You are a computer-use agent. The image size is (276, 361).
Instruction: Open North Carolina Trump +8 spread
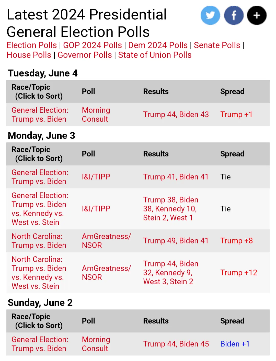tap(236, 241)
